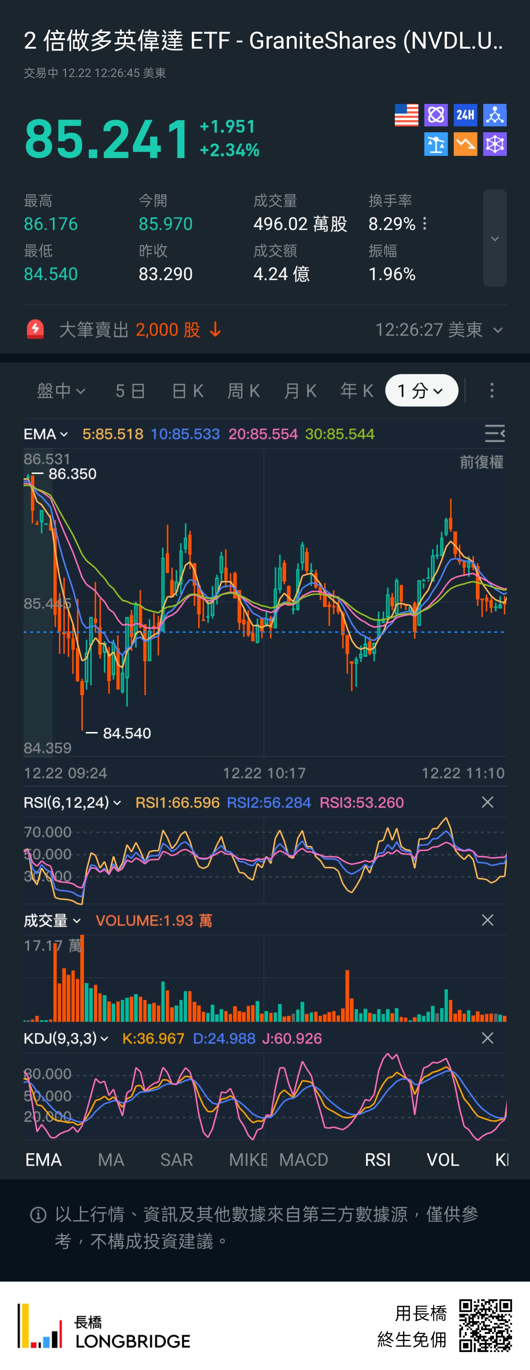The image size is (530, 1370).
Task: Tap the purple cube network icon
Action: click(x=494, y=144)
